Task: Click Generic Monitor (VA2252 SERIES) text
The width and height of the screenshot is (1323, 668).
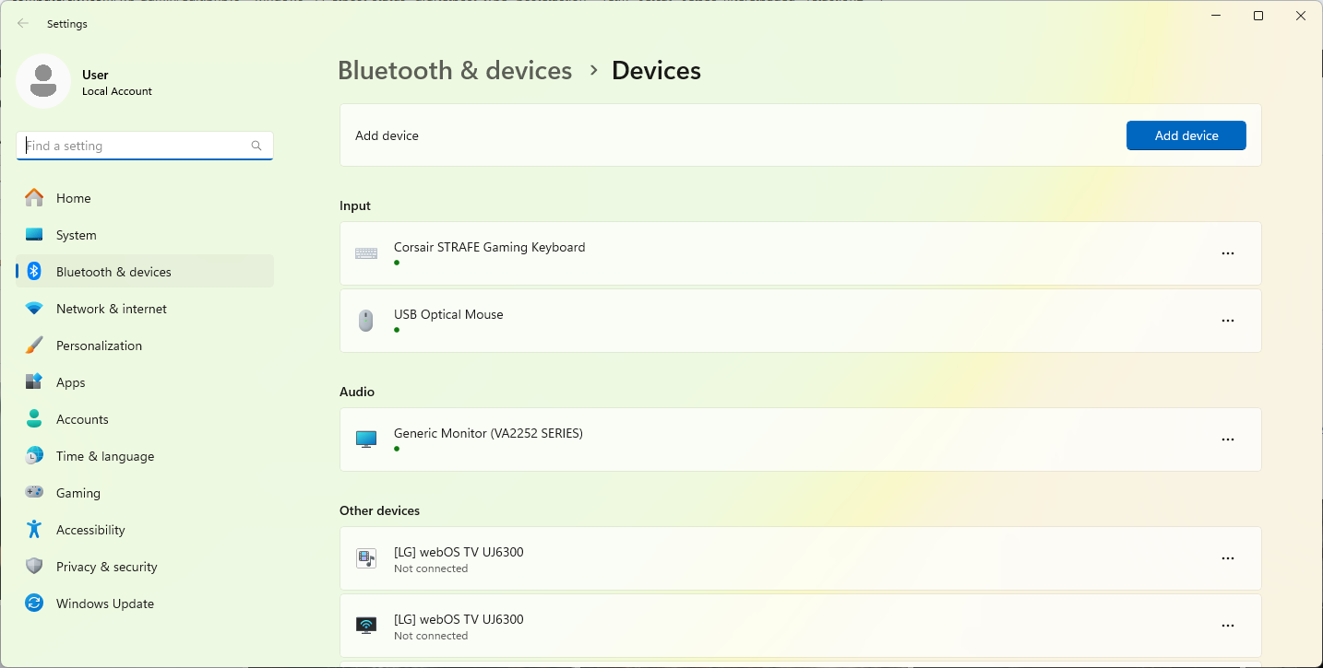Action: (x=488, y=433)
